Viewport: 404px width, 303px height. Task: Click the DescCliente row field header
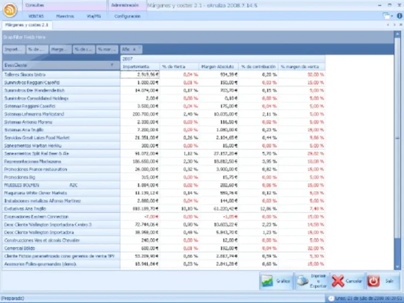[61, 65]
